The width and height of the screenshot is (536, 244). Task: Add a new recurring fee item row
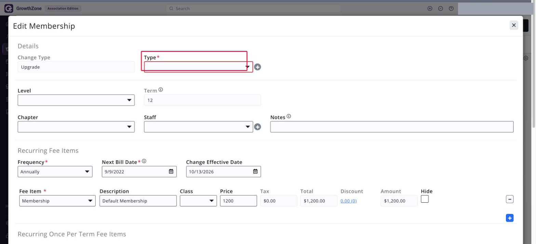(x=509, y=218)
